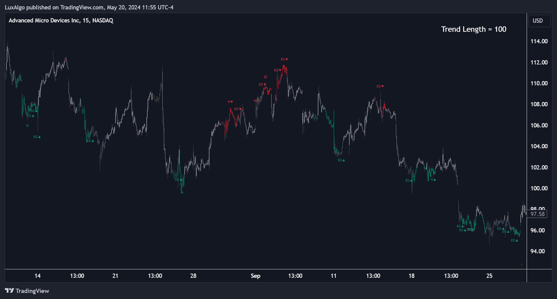Viewport: 557px width, 299px height.
Task: Click the red SS signal marker
Action: coord(265,77)
